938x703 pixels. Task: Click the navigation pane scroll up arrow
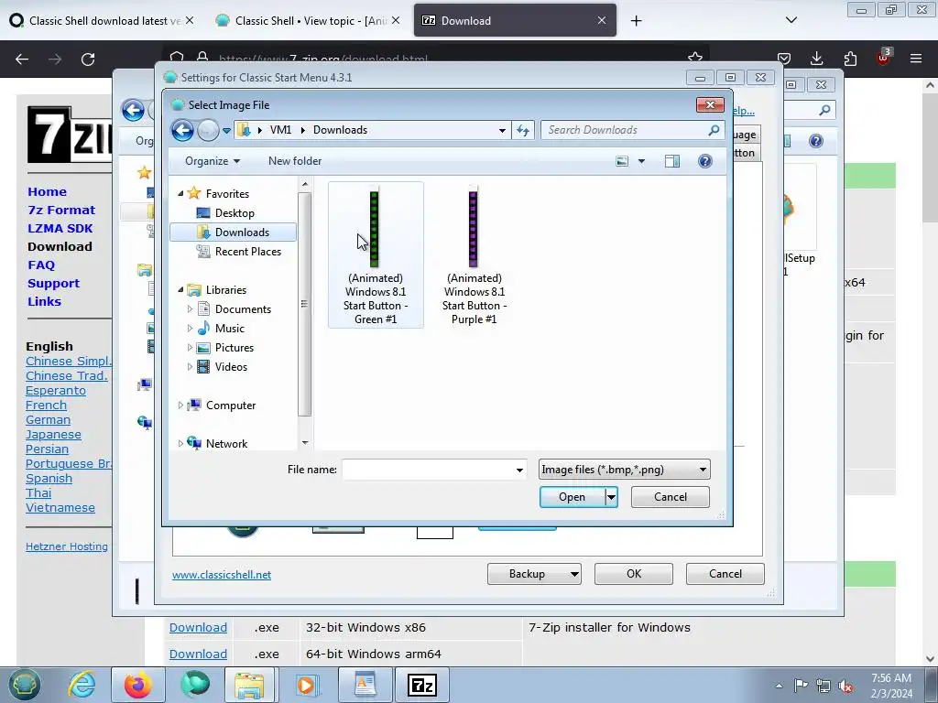click(x=305, y=184)
